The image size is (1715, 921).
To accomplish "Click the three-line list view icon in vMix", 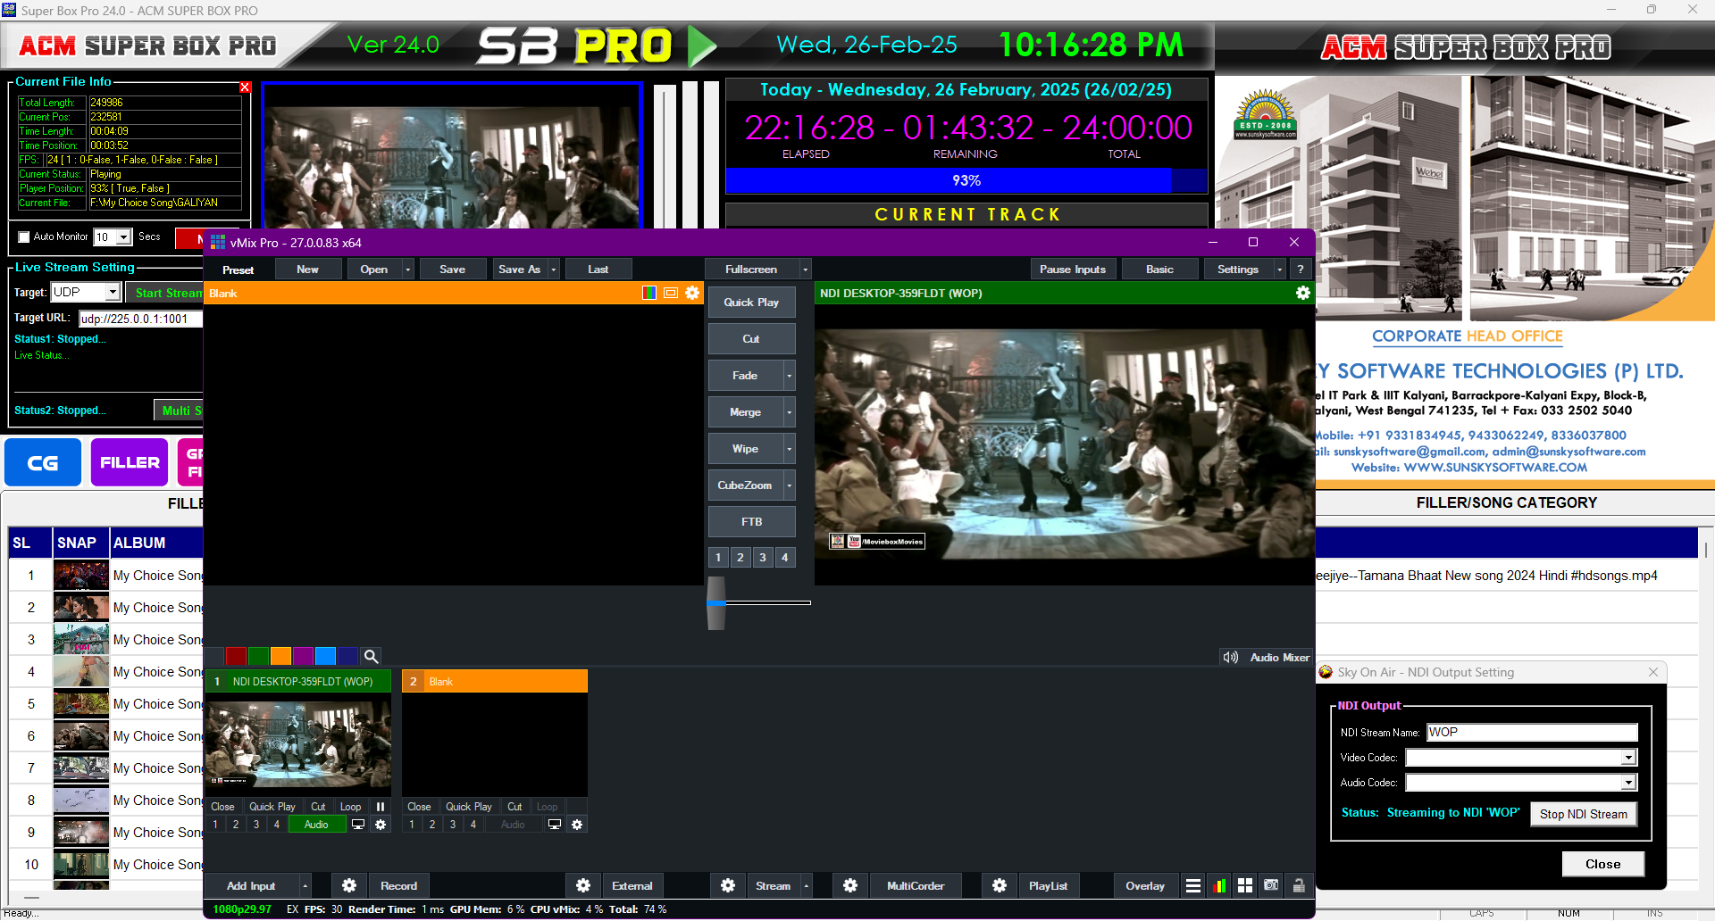I will (x=1193, y=886).
